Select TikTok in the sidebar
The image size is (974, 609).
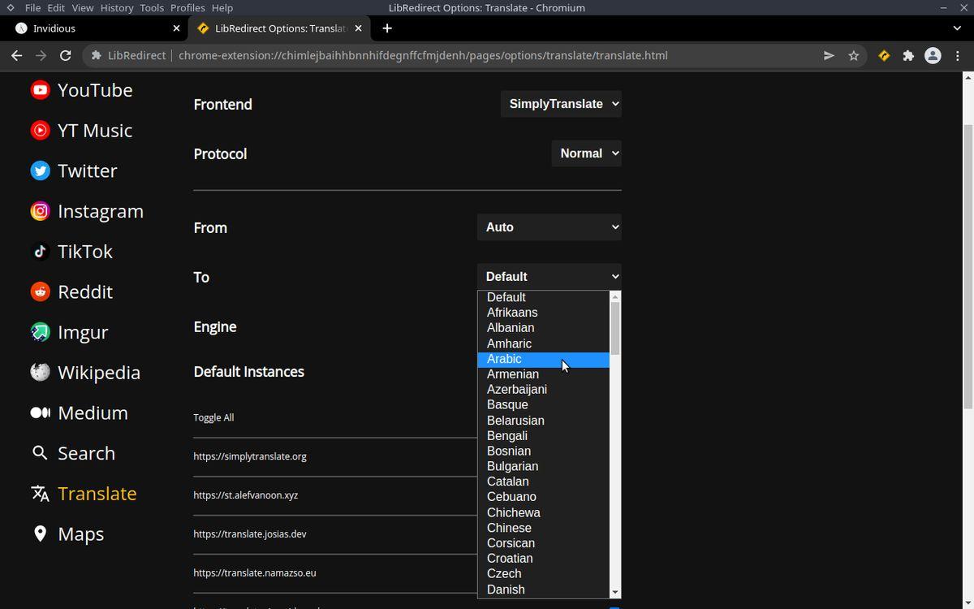pyautogui.click(x=71, y=252)
